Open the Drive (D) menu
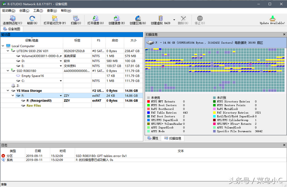 9,10
